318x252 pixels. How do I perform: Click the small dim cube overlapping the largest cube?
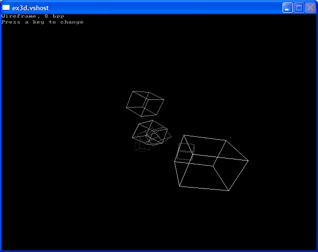[186, 152]
